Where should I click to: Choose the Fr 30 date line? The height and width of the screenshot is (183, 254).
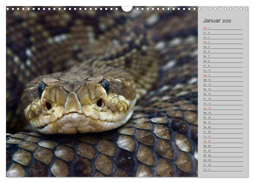coord(223,165)
